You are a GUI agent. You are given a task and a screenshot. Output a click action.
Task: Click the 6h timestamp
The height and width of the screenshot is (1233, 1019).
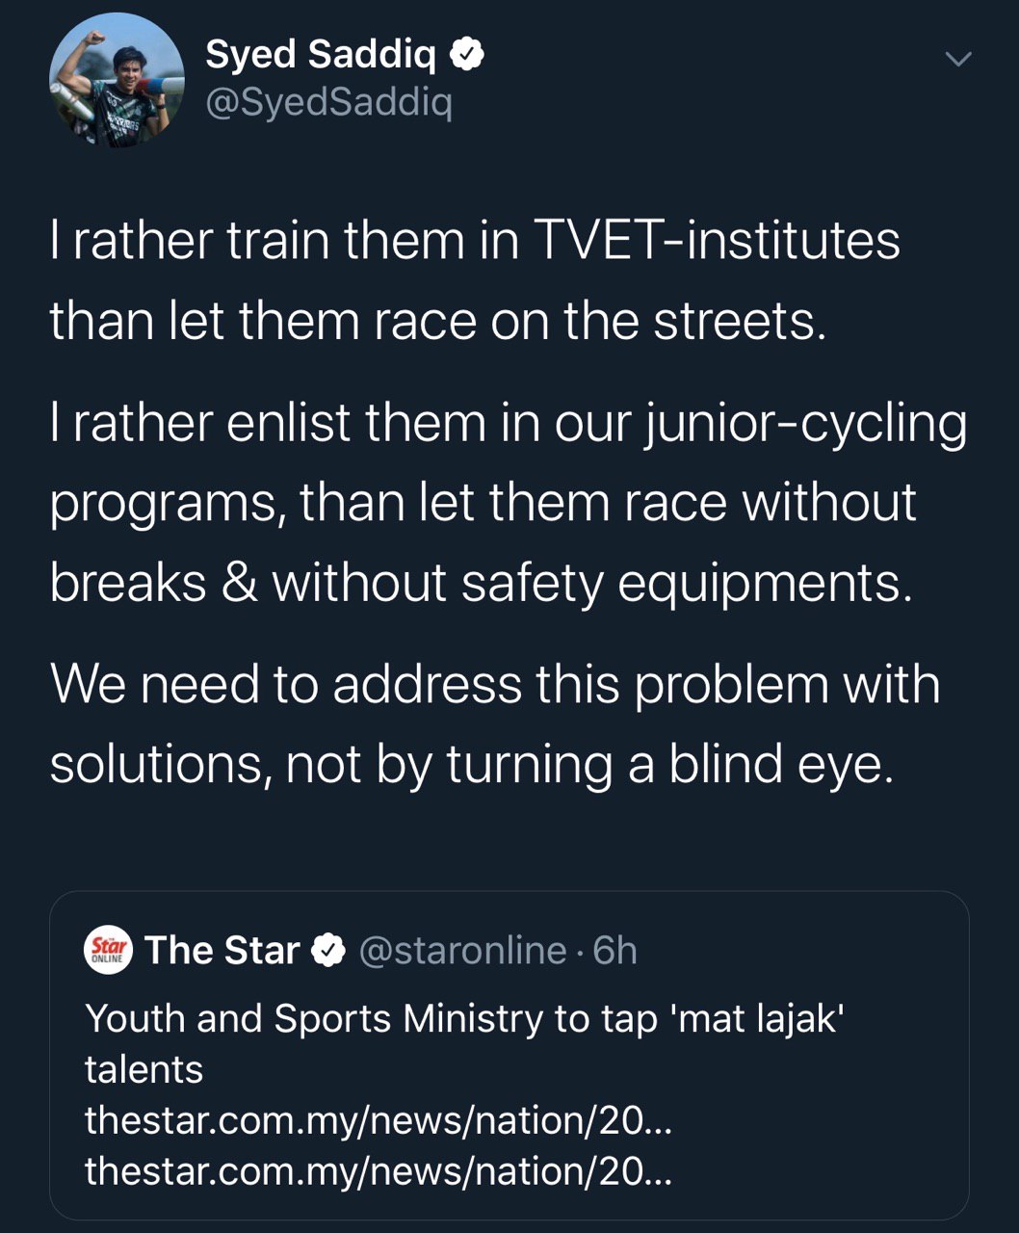[x=615, y=951]
